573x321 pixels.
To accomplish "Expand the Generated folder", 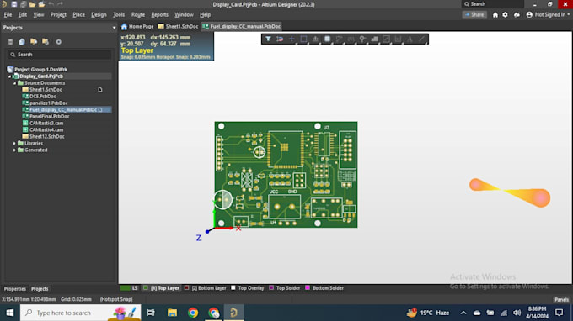I will tap(14, 150).
